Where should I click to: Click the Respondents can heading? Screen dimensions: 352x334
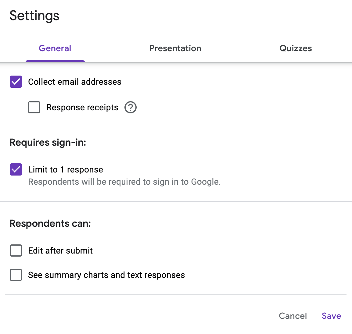(x=50, y=223)
